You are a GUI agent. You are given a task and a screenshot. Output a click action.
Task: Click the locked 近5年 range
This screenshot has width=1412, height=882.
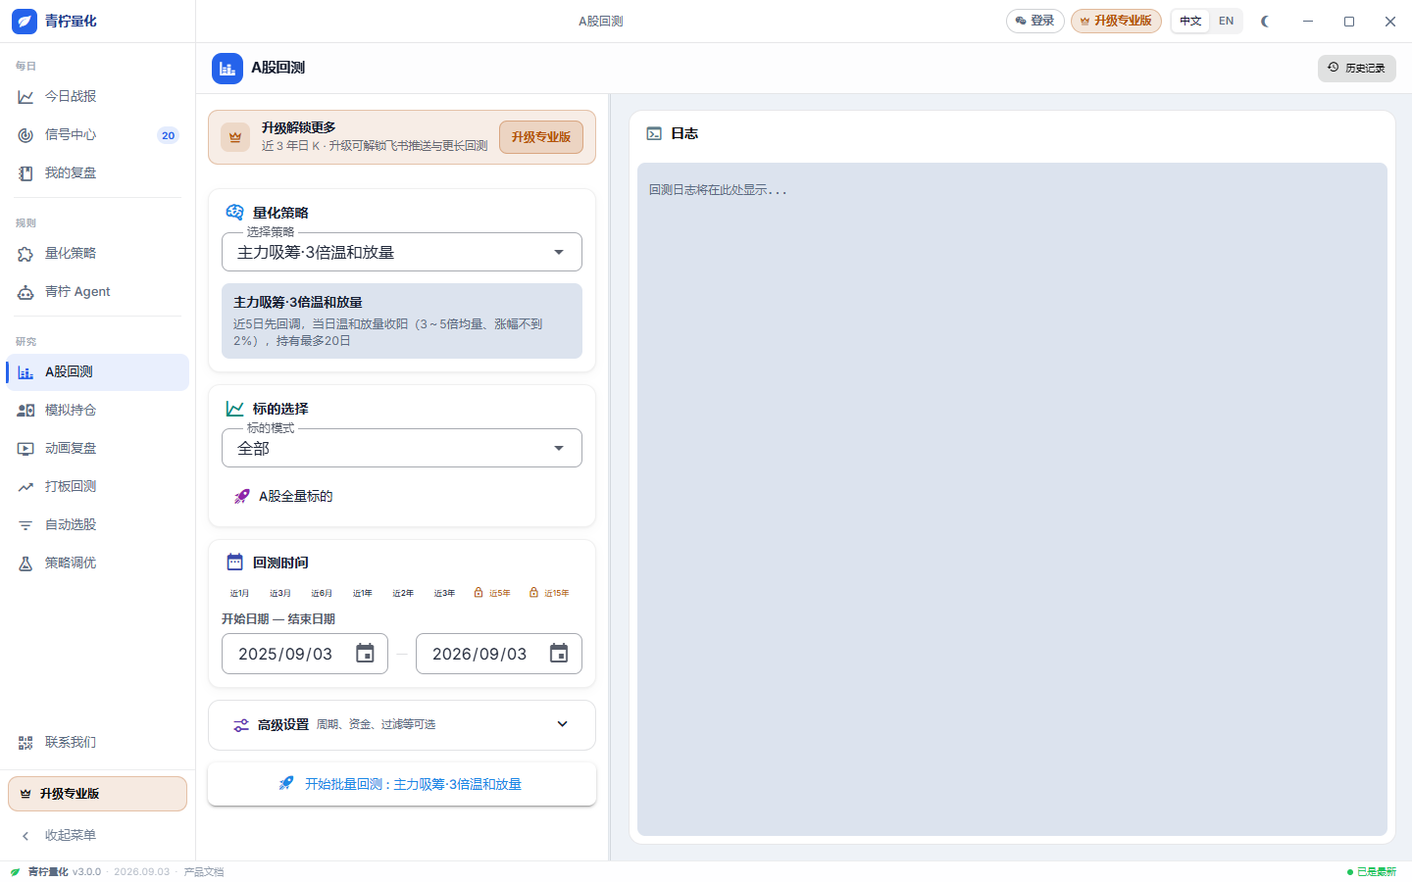tap(492, 593)
